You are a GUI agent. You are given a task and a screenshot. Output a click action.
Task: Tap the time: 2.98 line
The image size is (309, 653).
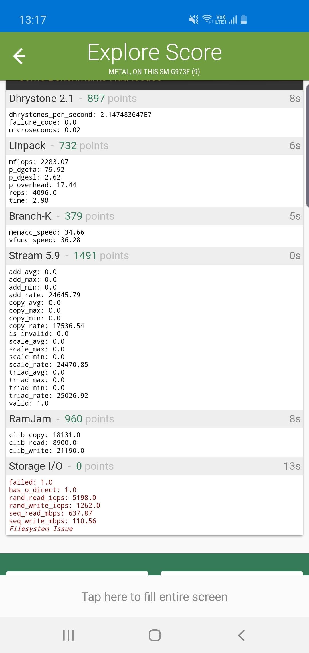pos(29,200)
